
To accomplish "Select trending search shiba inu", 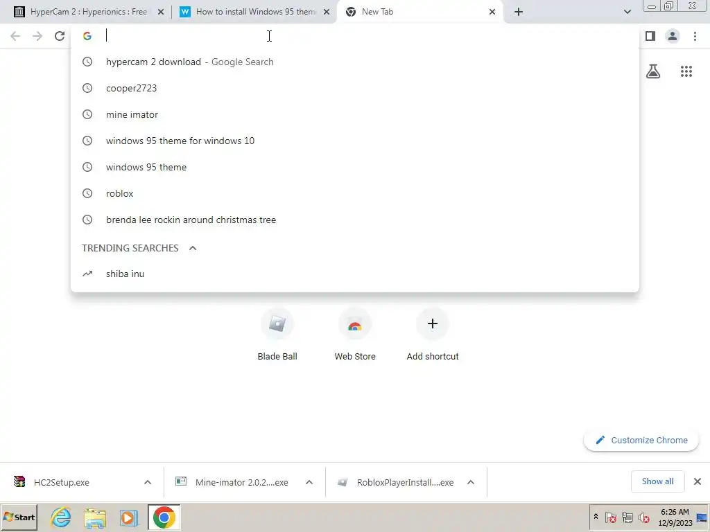I will coord(355,274).
